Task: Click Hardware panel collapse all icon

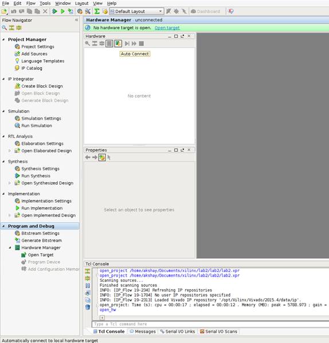Action: click(95, 44)
